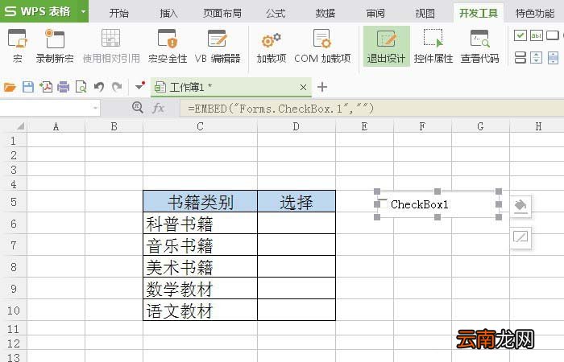
Task: Close the 工作簿1 document tab
Action: tap(303, 87)
